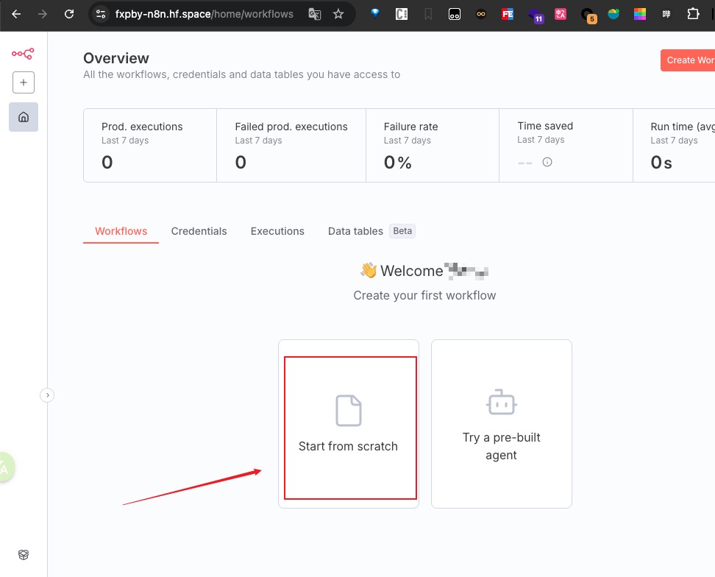Click the browser back arrow

click(x=16, y=14)
